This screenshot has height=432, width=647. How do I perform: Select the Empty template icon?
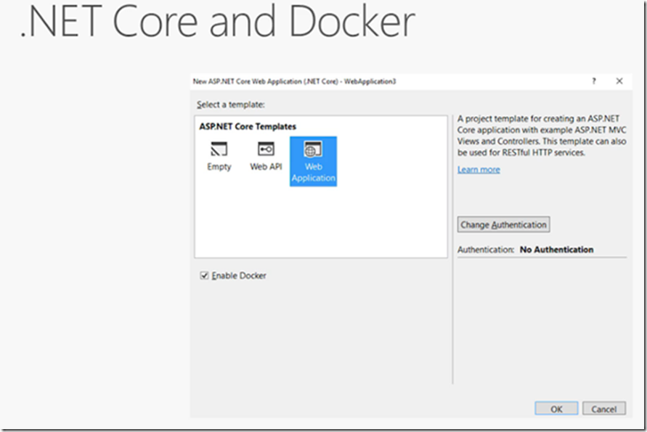[219, 149]
